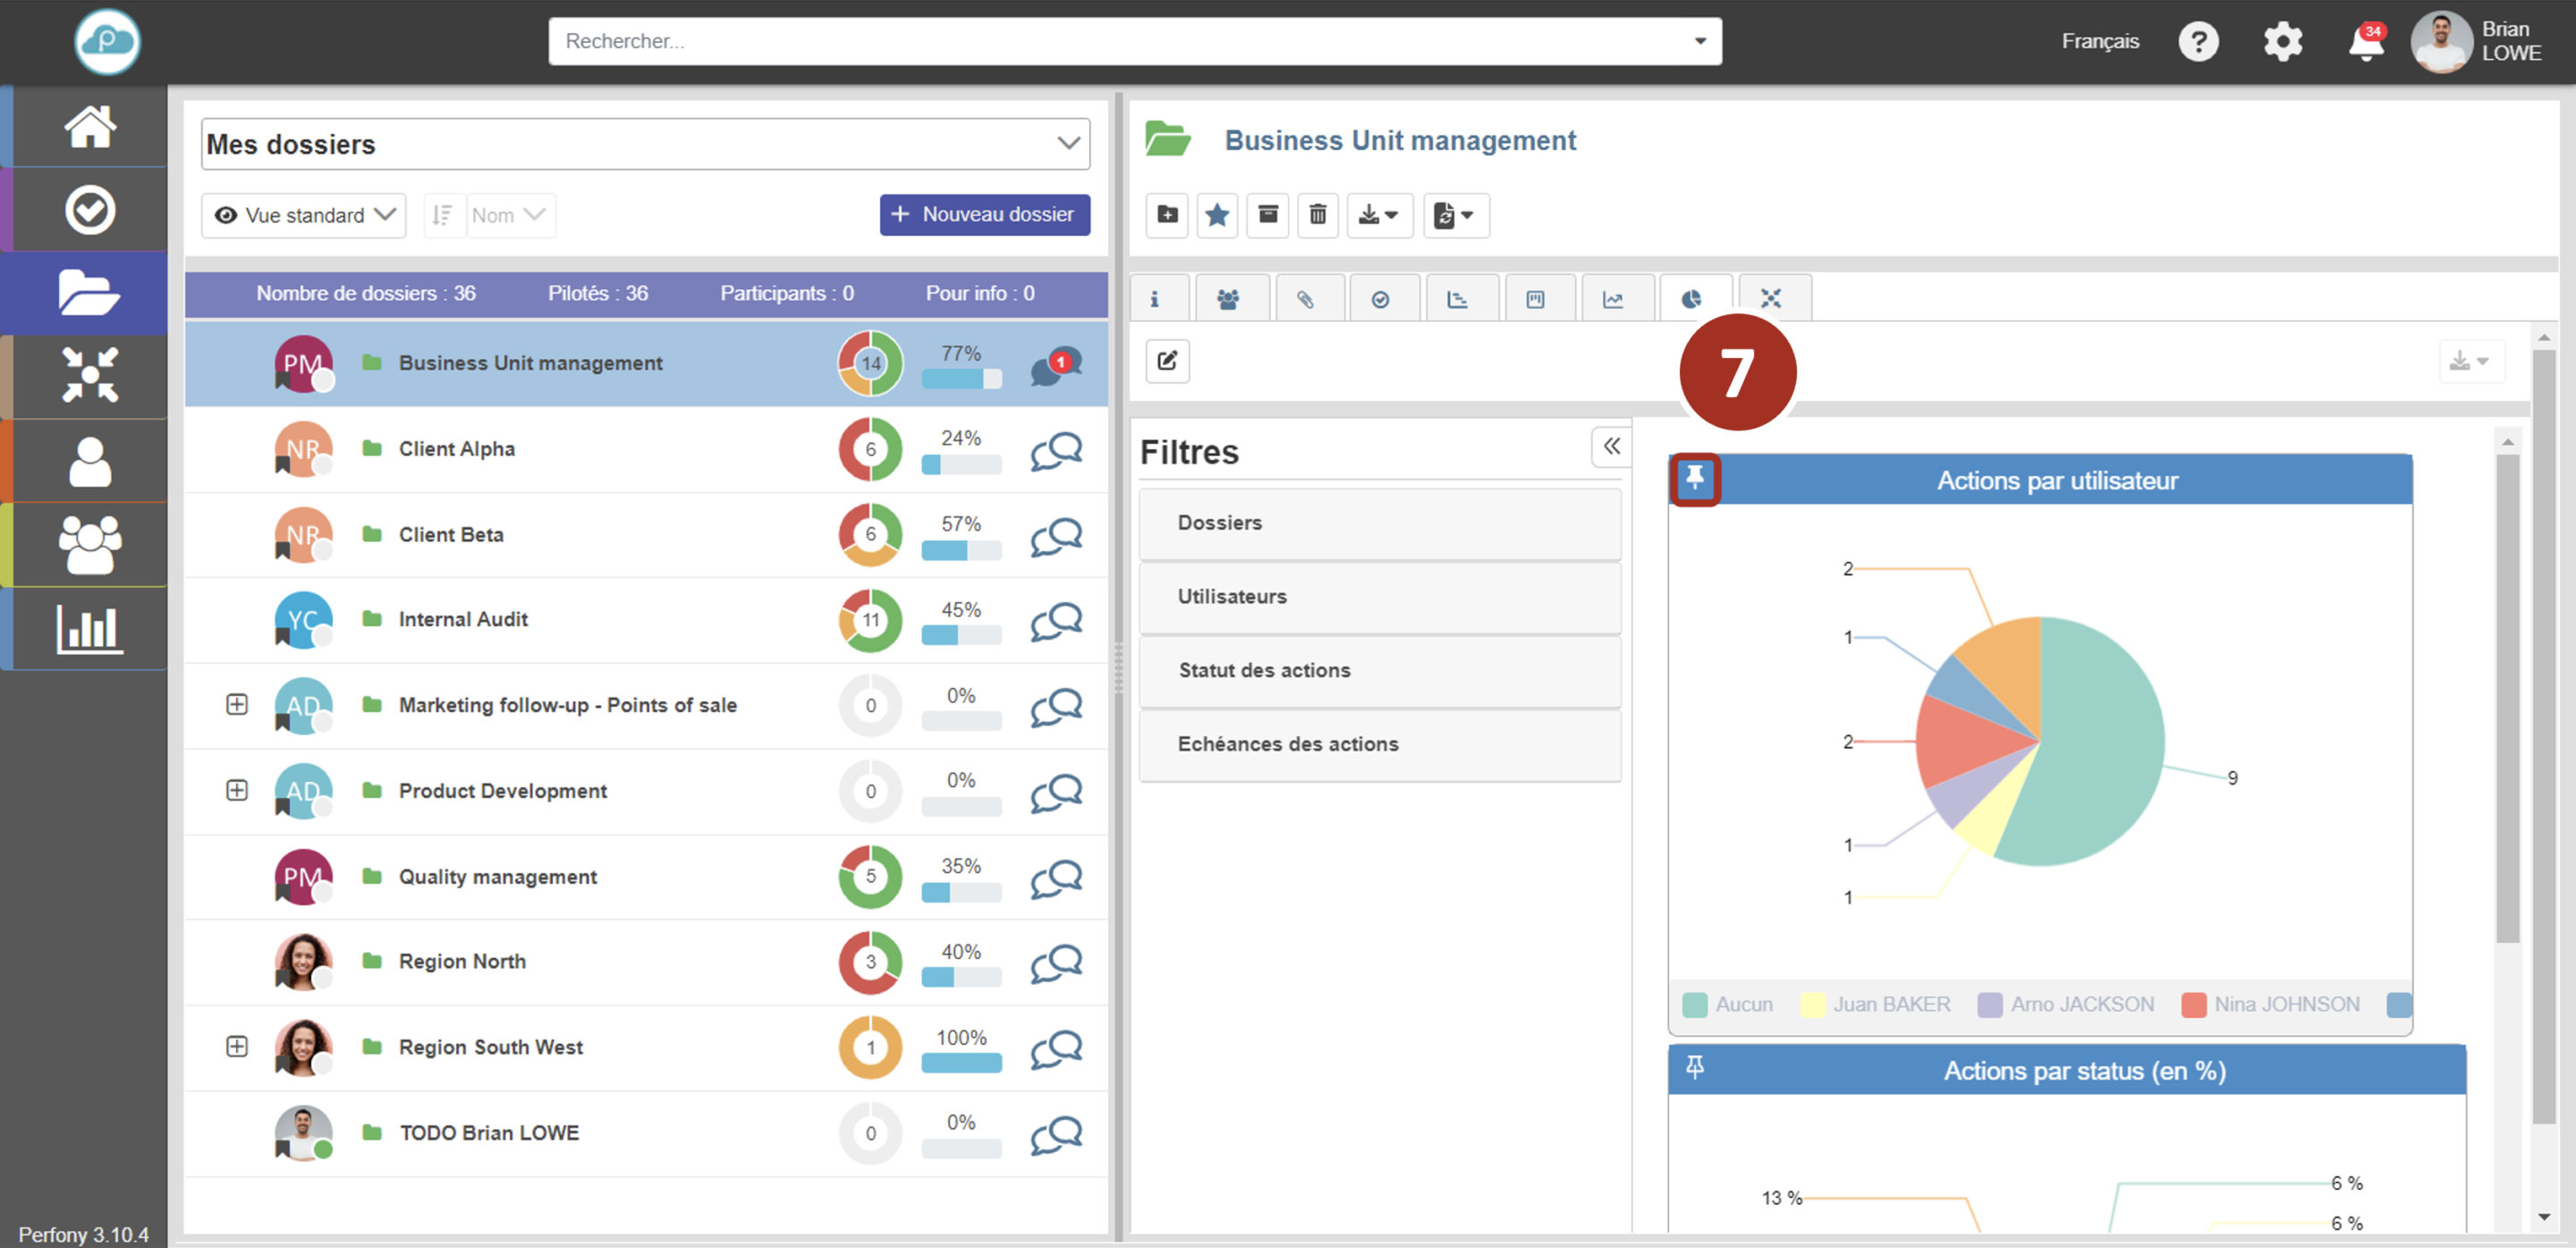Switch to the Gantt chart tab
The image size is (2576, 1248).
[1457, 299]
